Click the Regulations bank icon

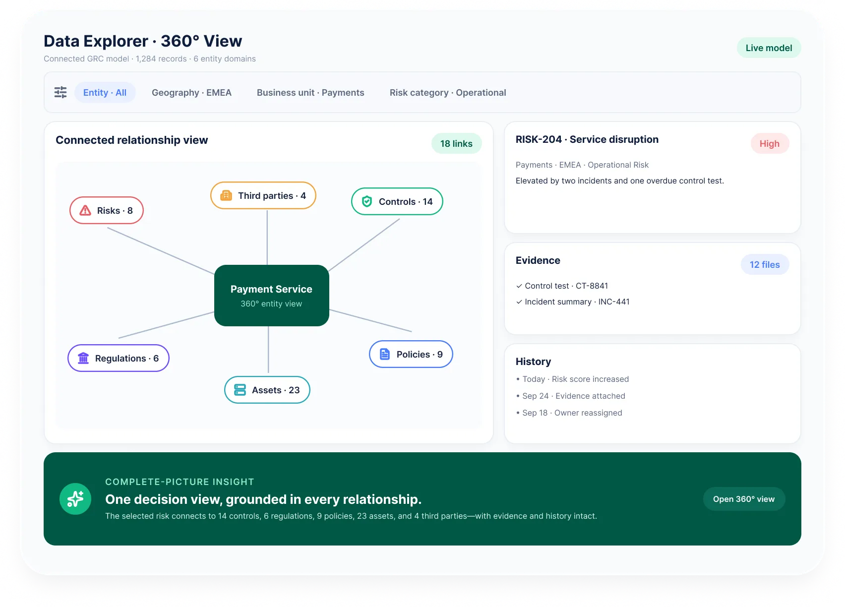click(83, 358)
